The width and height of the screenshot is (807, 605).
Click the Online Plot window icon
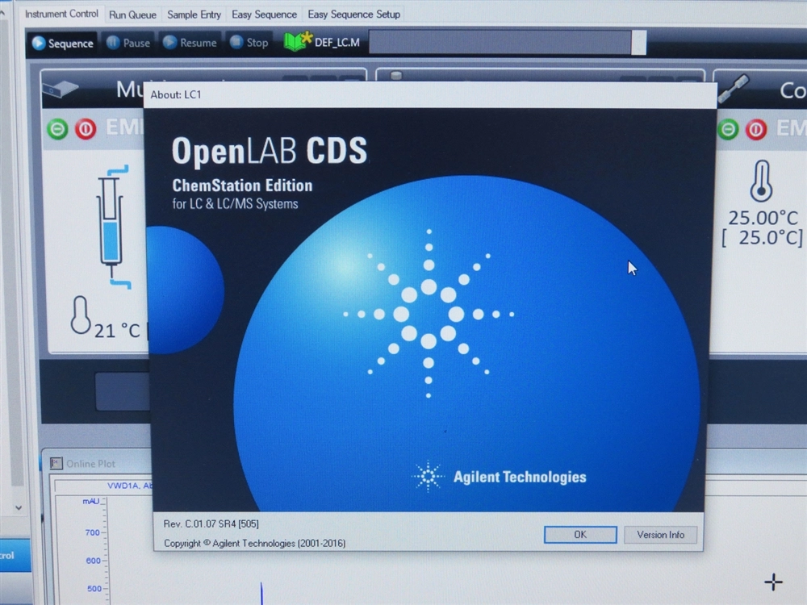click(x=56, y=463)
